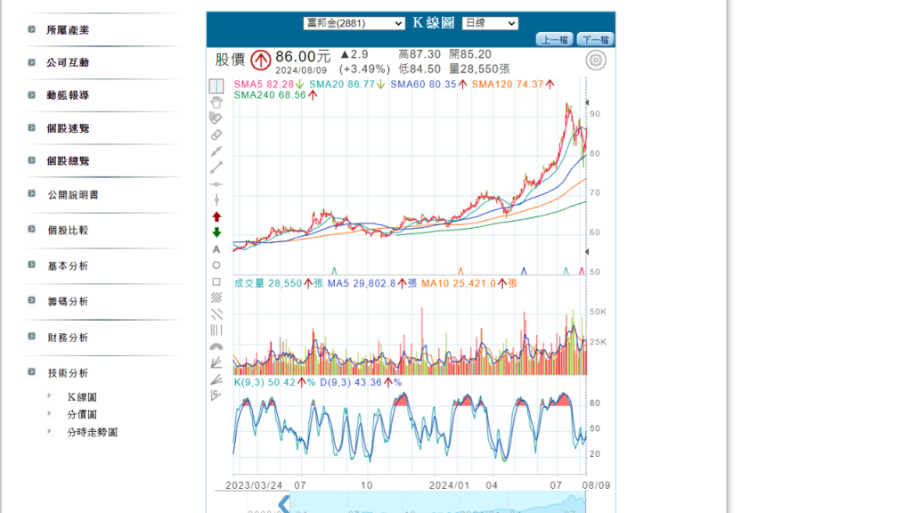The image size is (912, 513).
Task: Open 公司互動 in sidebar
Action: point(68,63)
